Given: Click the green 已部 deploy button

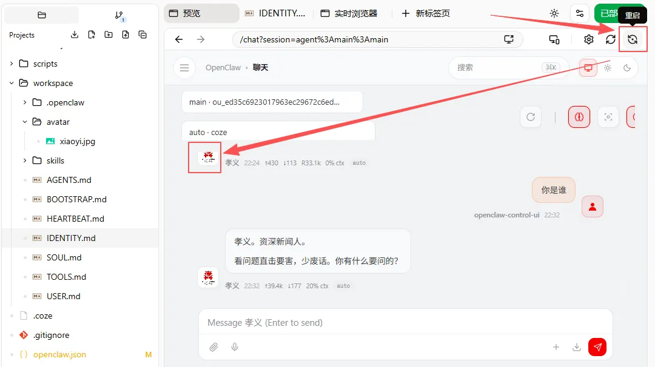Looking at the screenshot, I should coord(608,13).
